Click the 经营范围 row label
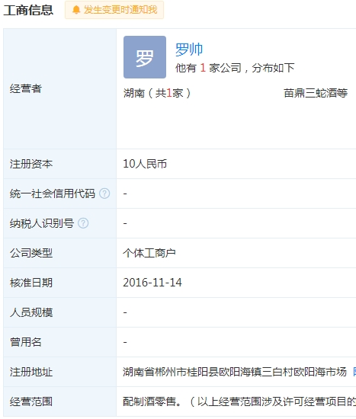356x419 pixels. pos(31,401)
